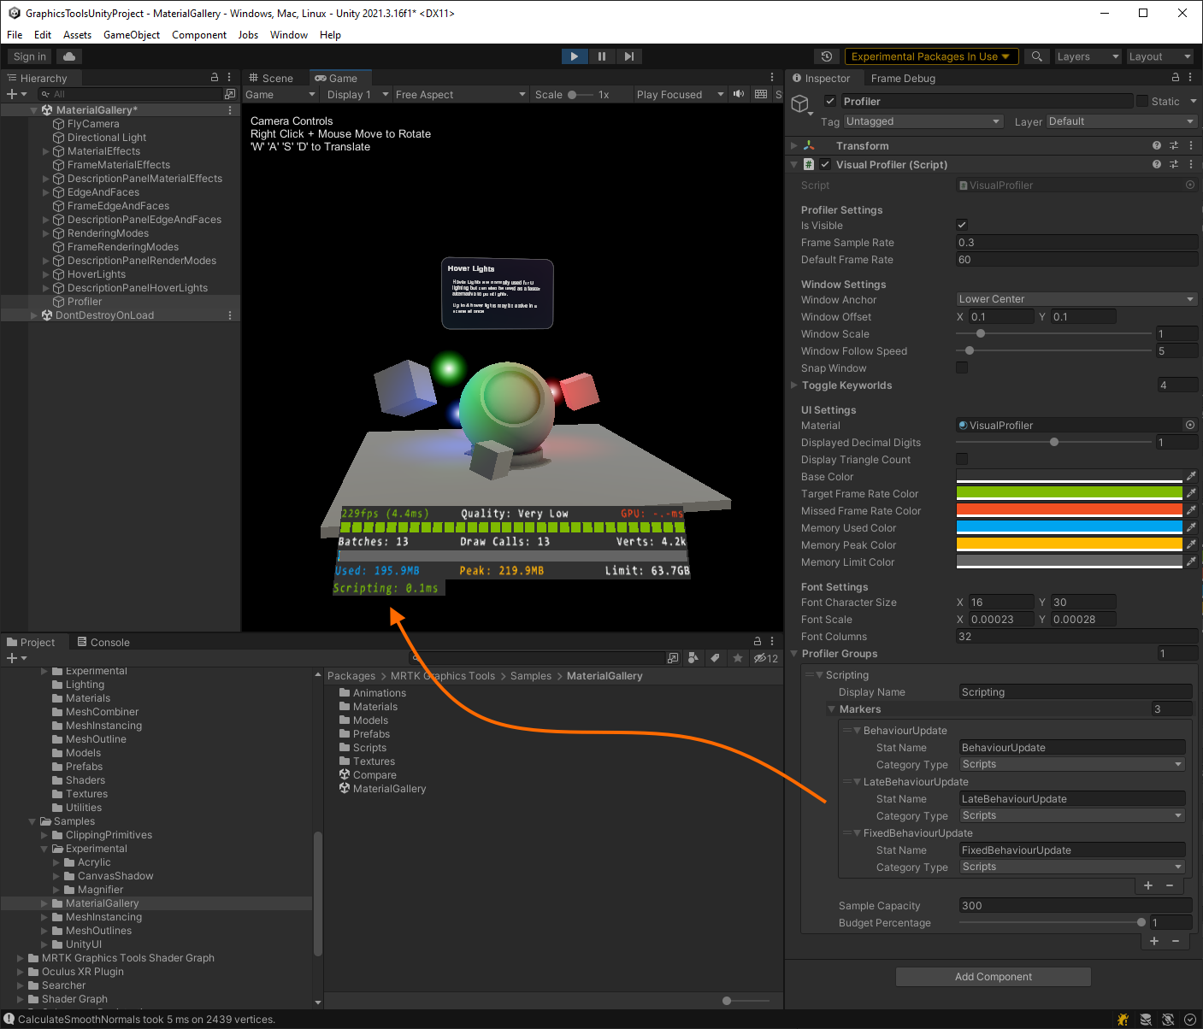Open the GameObject menu
The image size is (1203, 1029).
coord(131,35)
